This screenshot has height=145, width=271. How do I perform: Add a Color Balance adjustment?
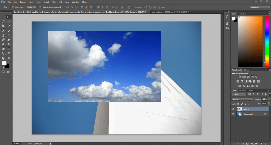pos(242,81)
